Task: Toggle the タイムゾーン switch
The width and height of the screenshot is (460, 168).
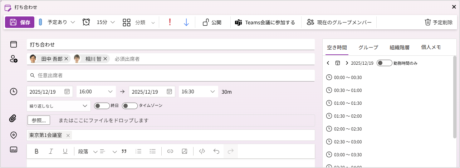Action: pos(130,106)
